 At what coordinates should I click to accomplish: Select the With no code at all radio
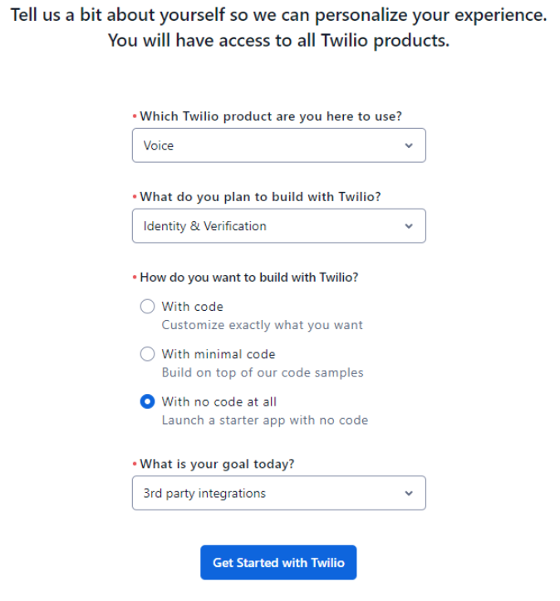[x=147, y=401]
